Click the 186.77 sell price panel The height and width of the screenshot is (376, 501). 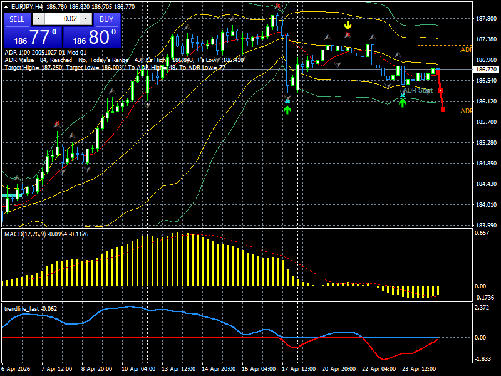[x=33, y=37]
